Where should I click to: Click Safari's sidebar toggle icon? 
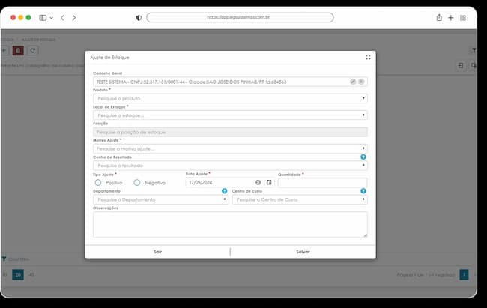click(x=43, y=18)
